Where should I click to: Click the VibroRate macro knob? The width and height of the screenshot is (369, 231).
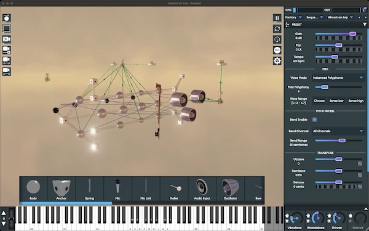coord(296,218)
